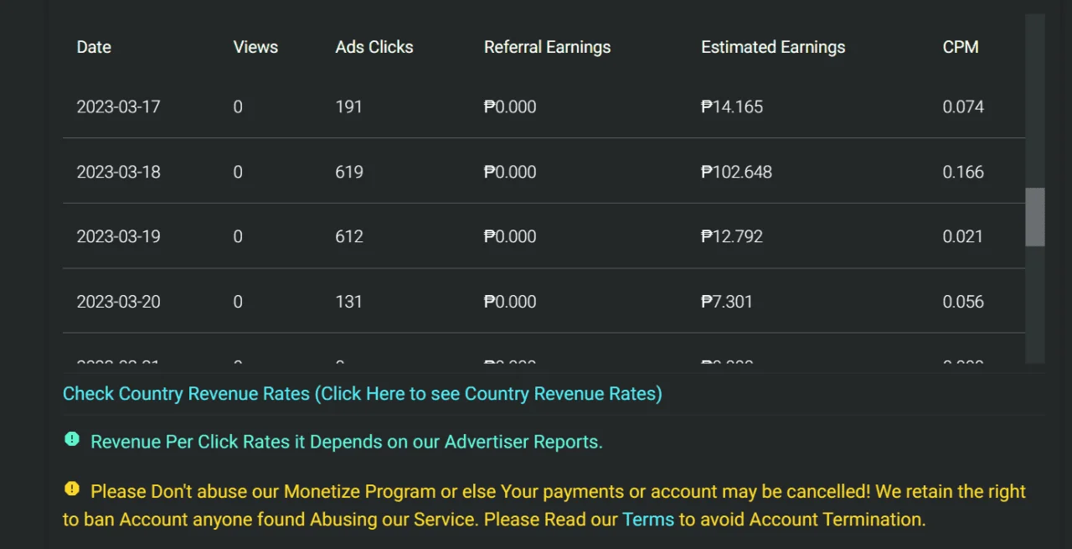Click the yellow warning icon beside abuse notice
1072x549 pixels.
point(72,489)
